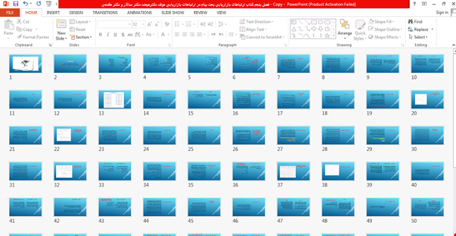456x236 pixels.
Task: Open the Shape Fill color menu
Action: [382, 21]
